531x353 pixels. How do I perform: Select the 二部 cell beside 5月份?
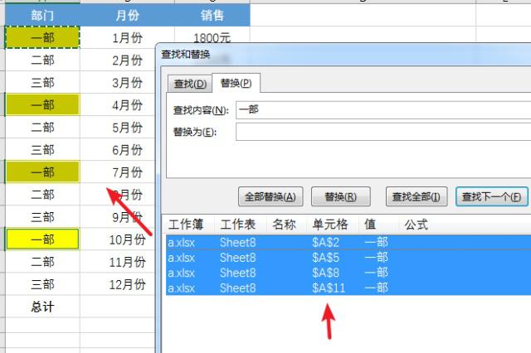tap(42, 128)
